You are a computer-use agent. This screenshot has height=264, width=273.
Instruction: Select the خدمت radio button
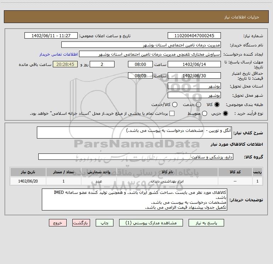pos(199,105)
